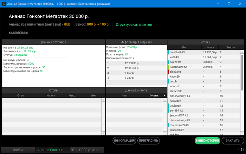Click second place prize 12 061,64 р. row
The height and width of the screenshot is (154, 246).
pyautogui.click(x=136, y=68)
